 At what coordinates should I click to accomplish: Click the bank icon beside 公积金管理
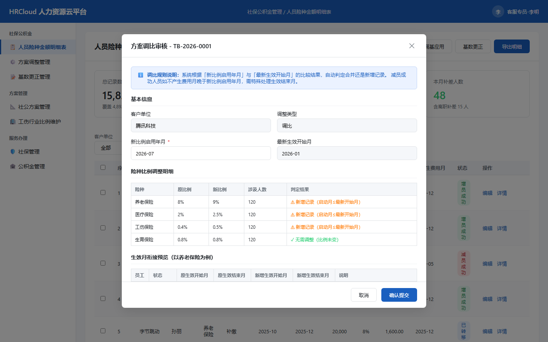coord(13,166)
